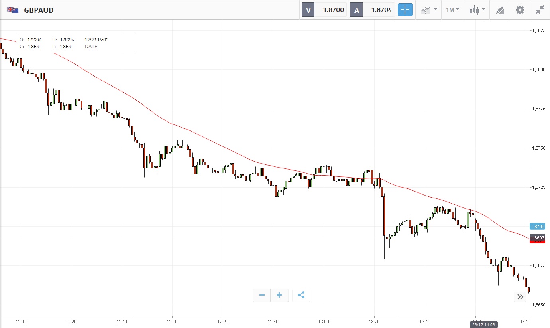Click the GBPAUD flag icon

(x=13, y=10)
